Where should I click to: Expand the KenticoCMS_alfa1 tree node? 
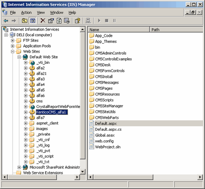(25, 112)
